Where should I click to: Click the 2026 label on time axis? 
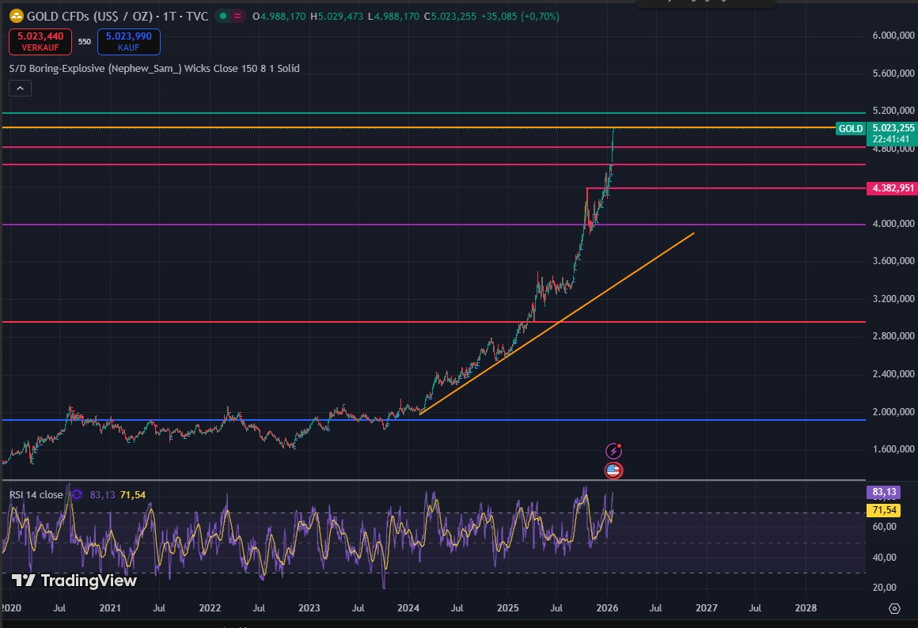point(607,607)
